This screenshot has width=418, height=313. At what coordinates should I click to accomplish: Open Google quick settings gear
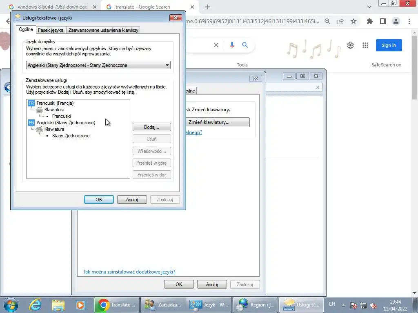click(x=350, y=45)
